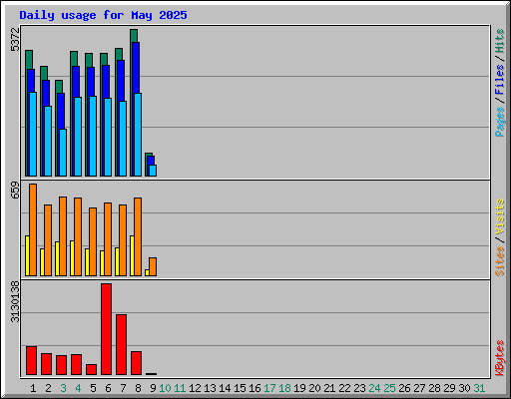
Task: Click the short red KBytes bar for day 5
Action: [92, 369]
